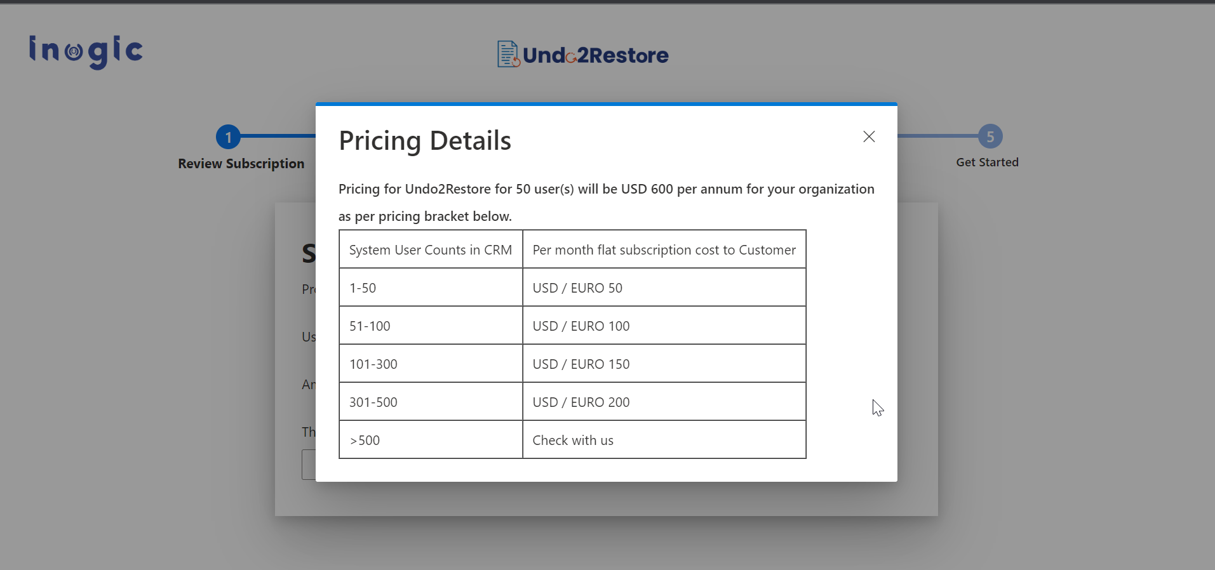Click the inogic logo

pos(86,51)
